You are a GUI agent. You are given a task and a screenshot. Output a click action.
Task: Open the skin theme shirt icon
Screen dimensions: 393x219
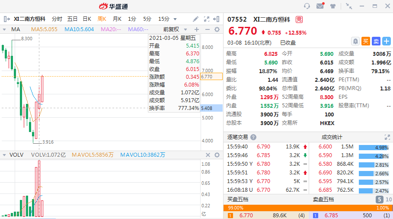pyautogui.click(x=333, y=6)
